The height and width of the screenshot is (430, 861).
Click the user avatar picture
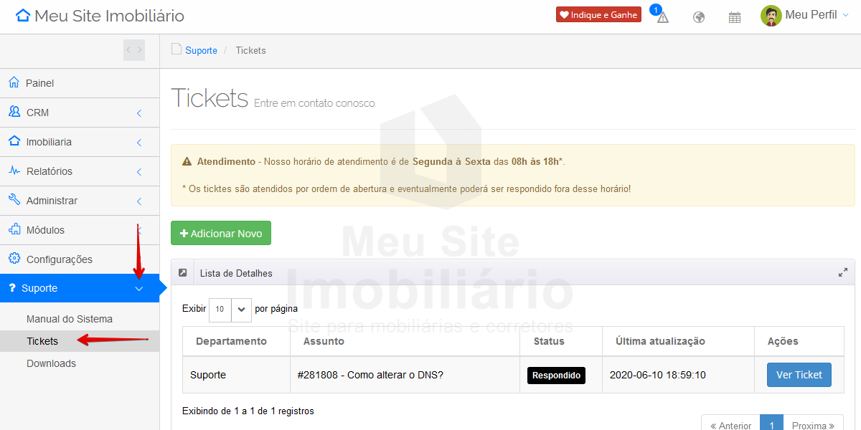(771, 16)
